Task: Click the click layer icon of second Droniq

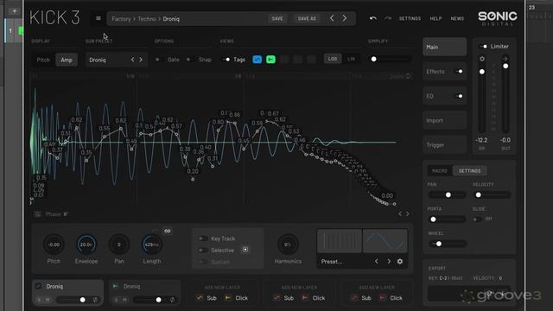Action: (x=115, y=286)
